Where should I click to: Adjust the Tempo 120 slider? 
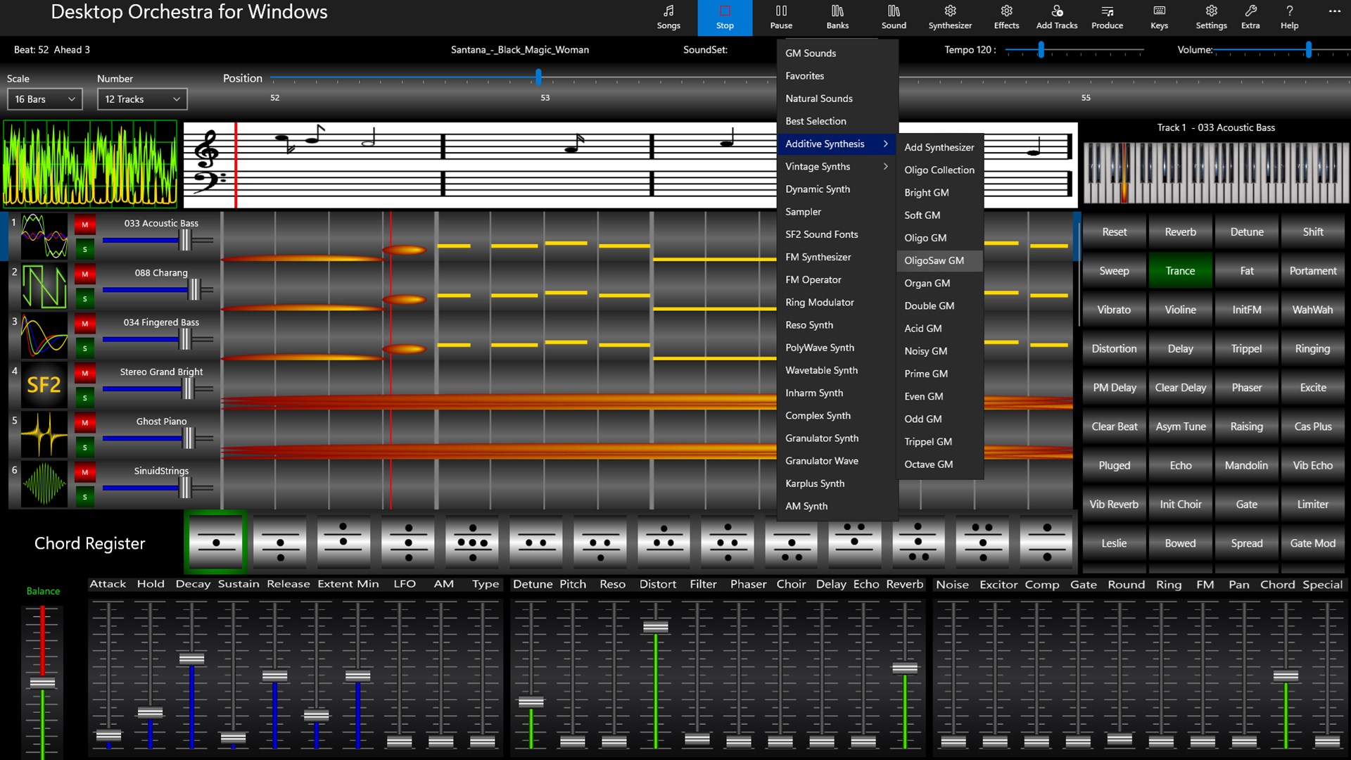(x=1041, y=50)
